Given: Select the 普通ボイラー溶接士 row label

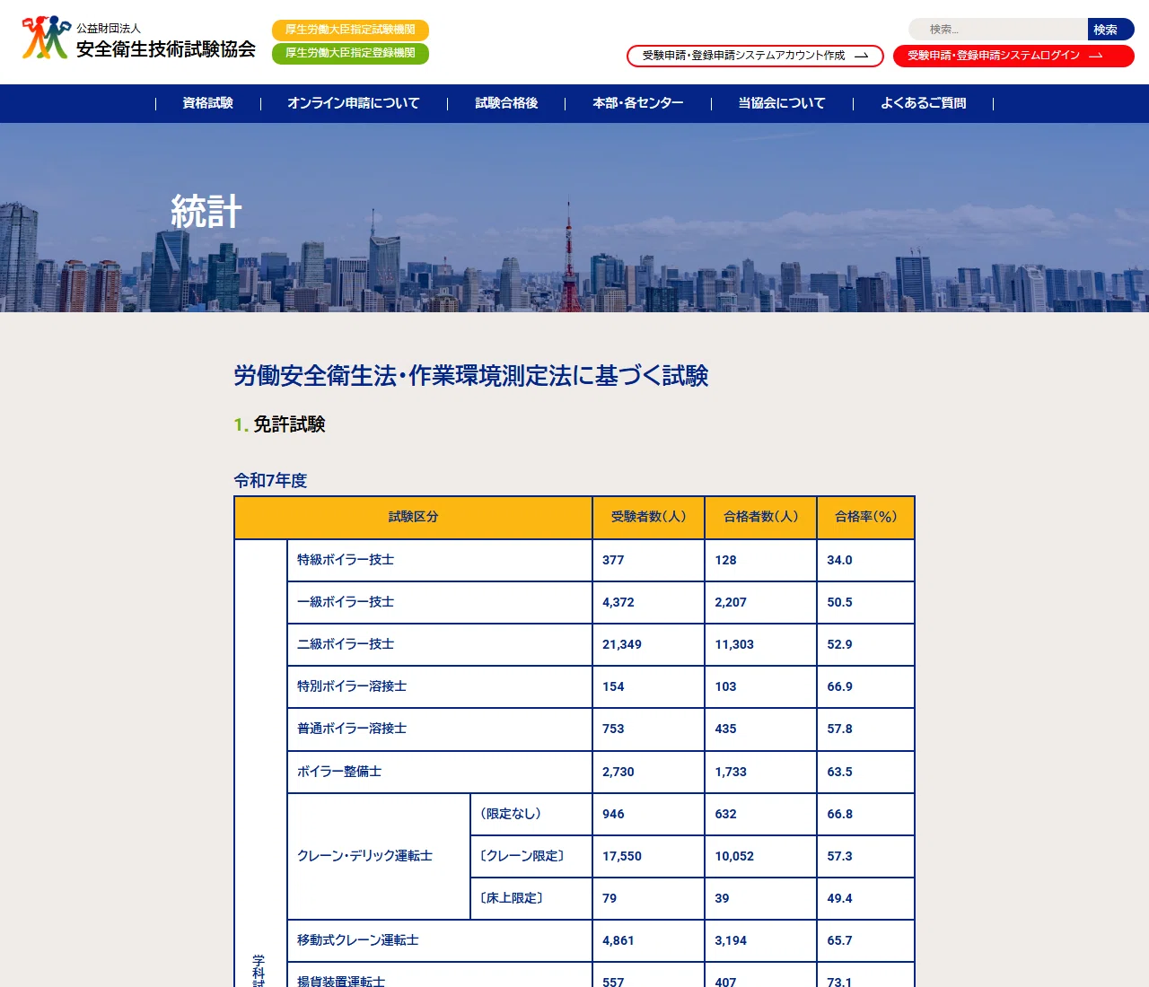Looking at the screenshot, I should pyautogui.click(x=440, y=729).
